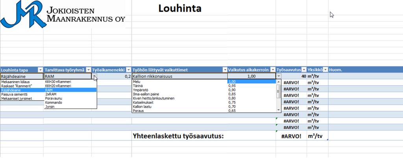Image resolution: width=403 pixels, height=166 pixels.
Task: Choose Mekaaninen kiilaus from the list
Action: [15, 82]
